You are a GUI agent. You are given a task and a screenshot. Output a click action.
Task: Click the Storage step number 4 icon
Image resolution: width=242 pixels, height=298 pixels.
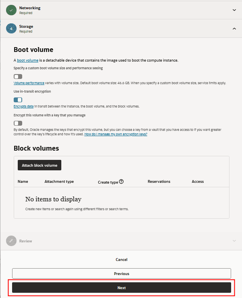pos(11,29)
